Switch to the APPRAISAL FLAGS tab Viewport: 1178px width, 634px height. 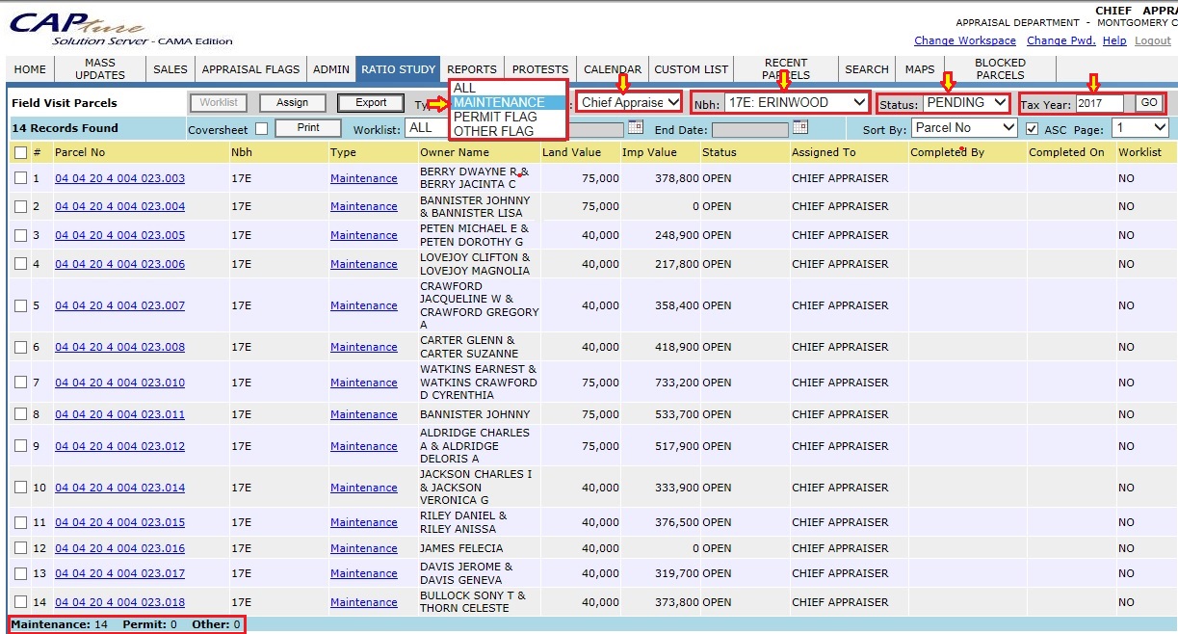pyautogui.click(x=250, y=69)
